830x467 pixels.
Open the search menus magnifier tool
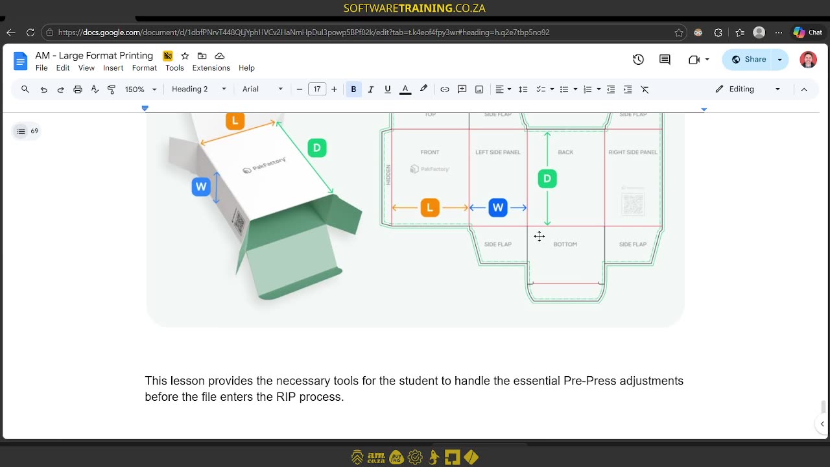point(25,89)
